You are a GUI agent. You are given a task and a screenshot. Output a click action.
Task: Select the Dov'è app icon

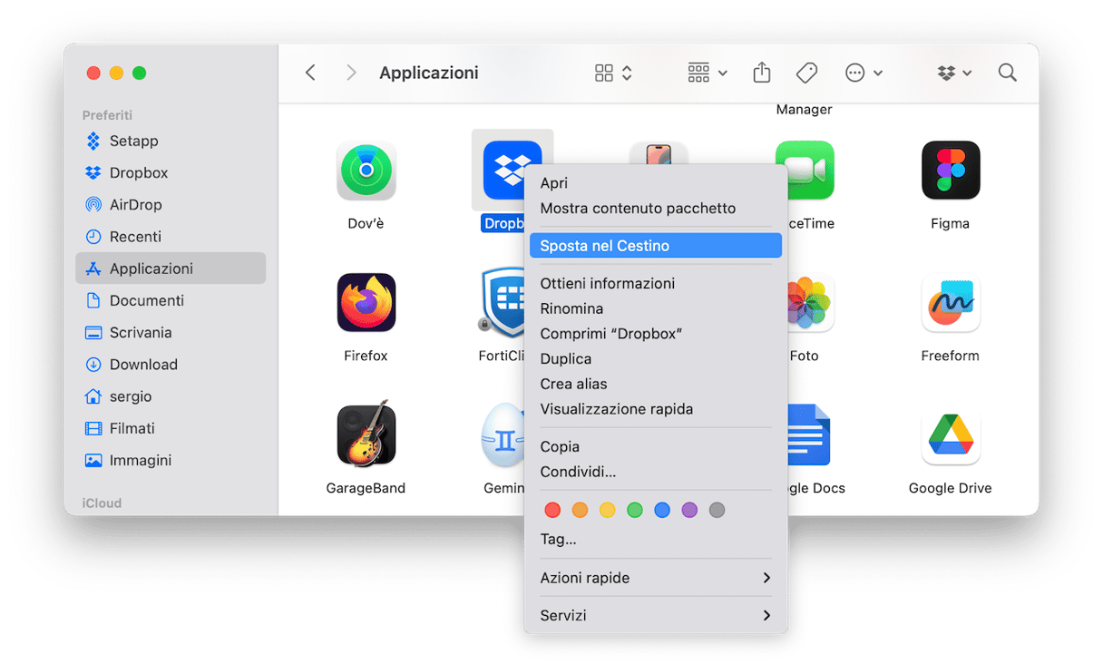[x=366, y=171]
